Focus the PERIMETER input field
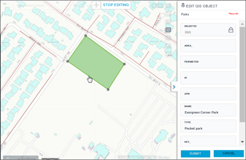The image size is (246, 160). 209,63
